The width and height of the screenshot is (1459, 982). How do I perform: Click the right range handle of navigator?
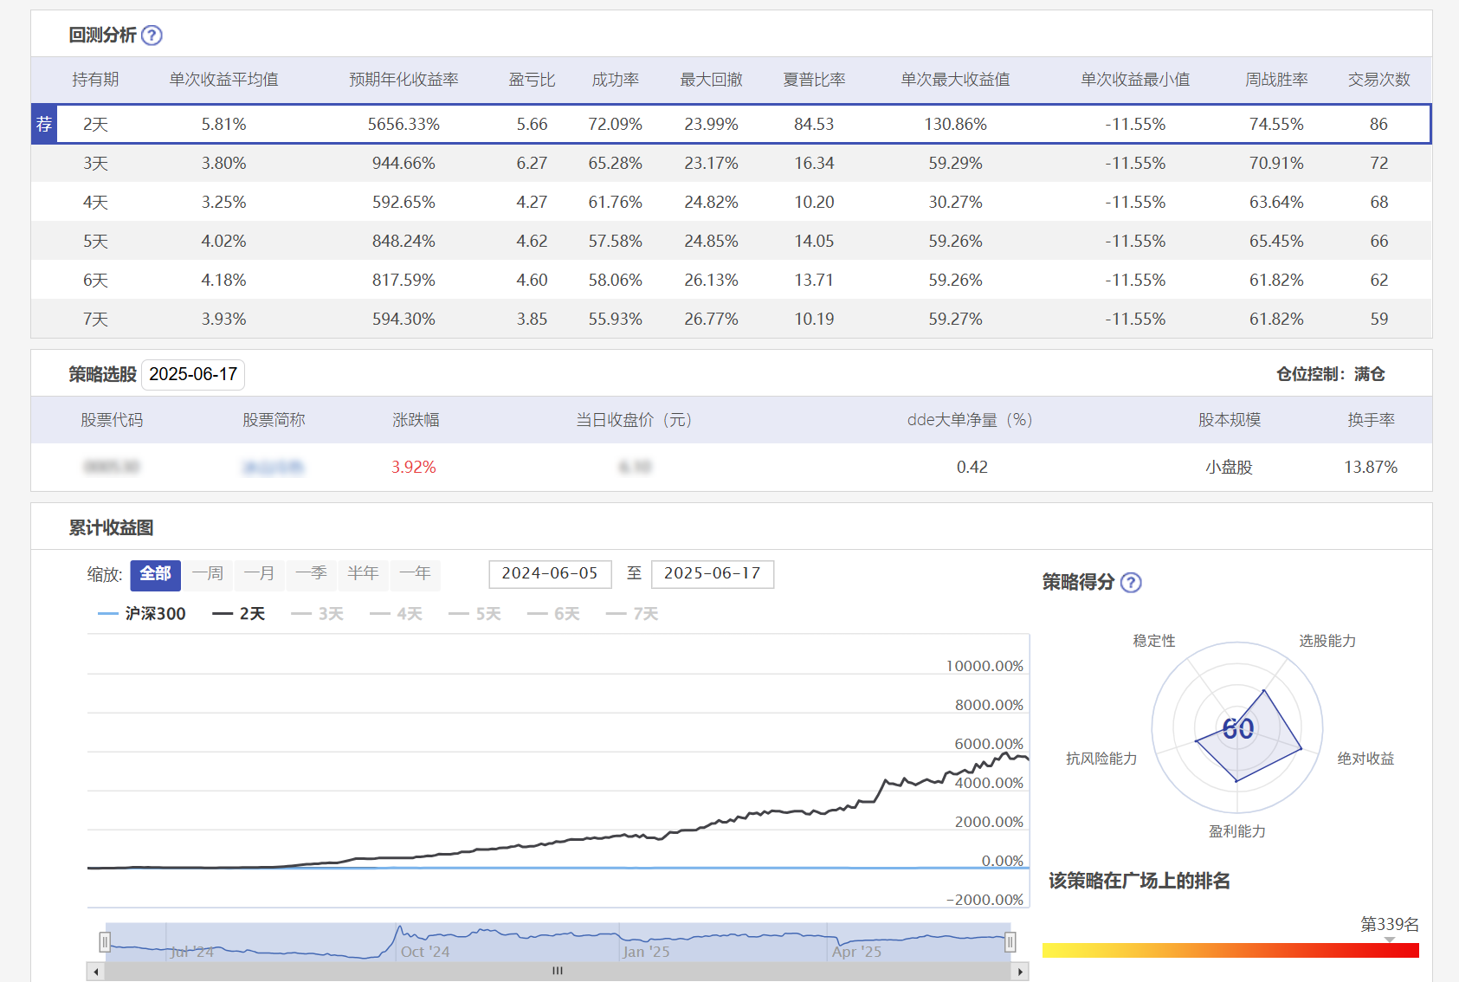pos(1010,942)
